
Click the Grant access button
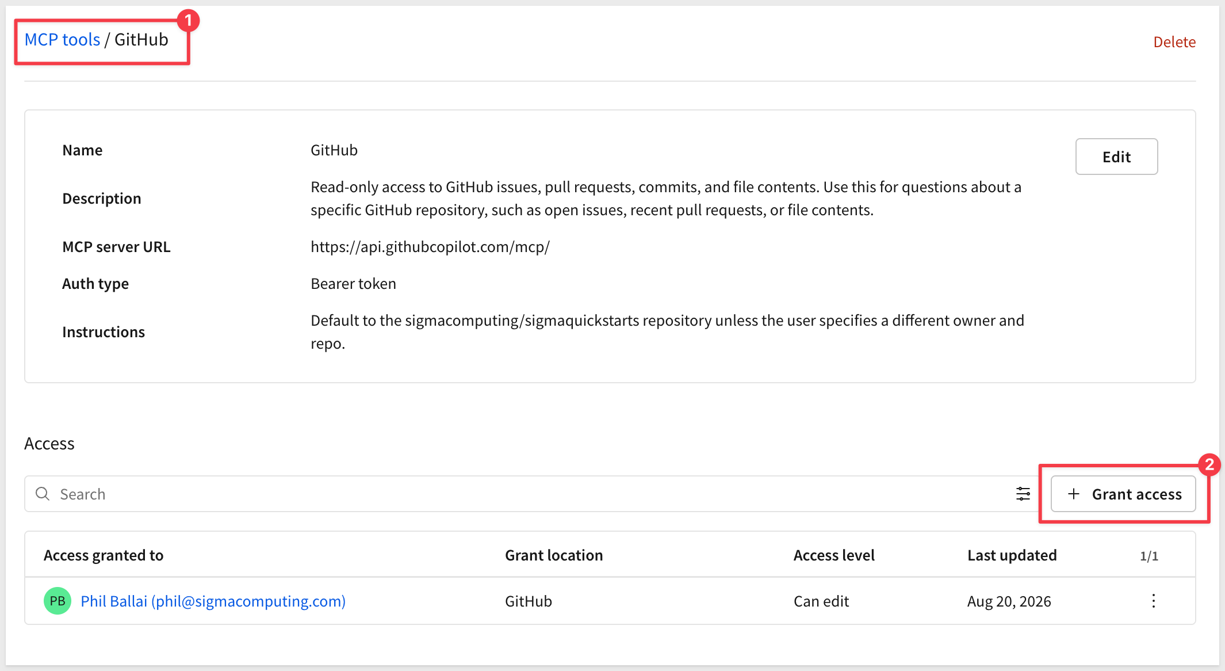(1123, 494)
